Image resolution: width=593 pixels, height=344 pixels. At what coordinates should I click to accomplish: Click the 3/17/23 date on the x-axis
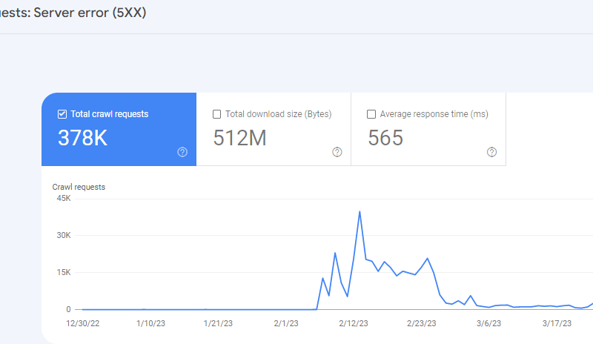click(556, 323)
